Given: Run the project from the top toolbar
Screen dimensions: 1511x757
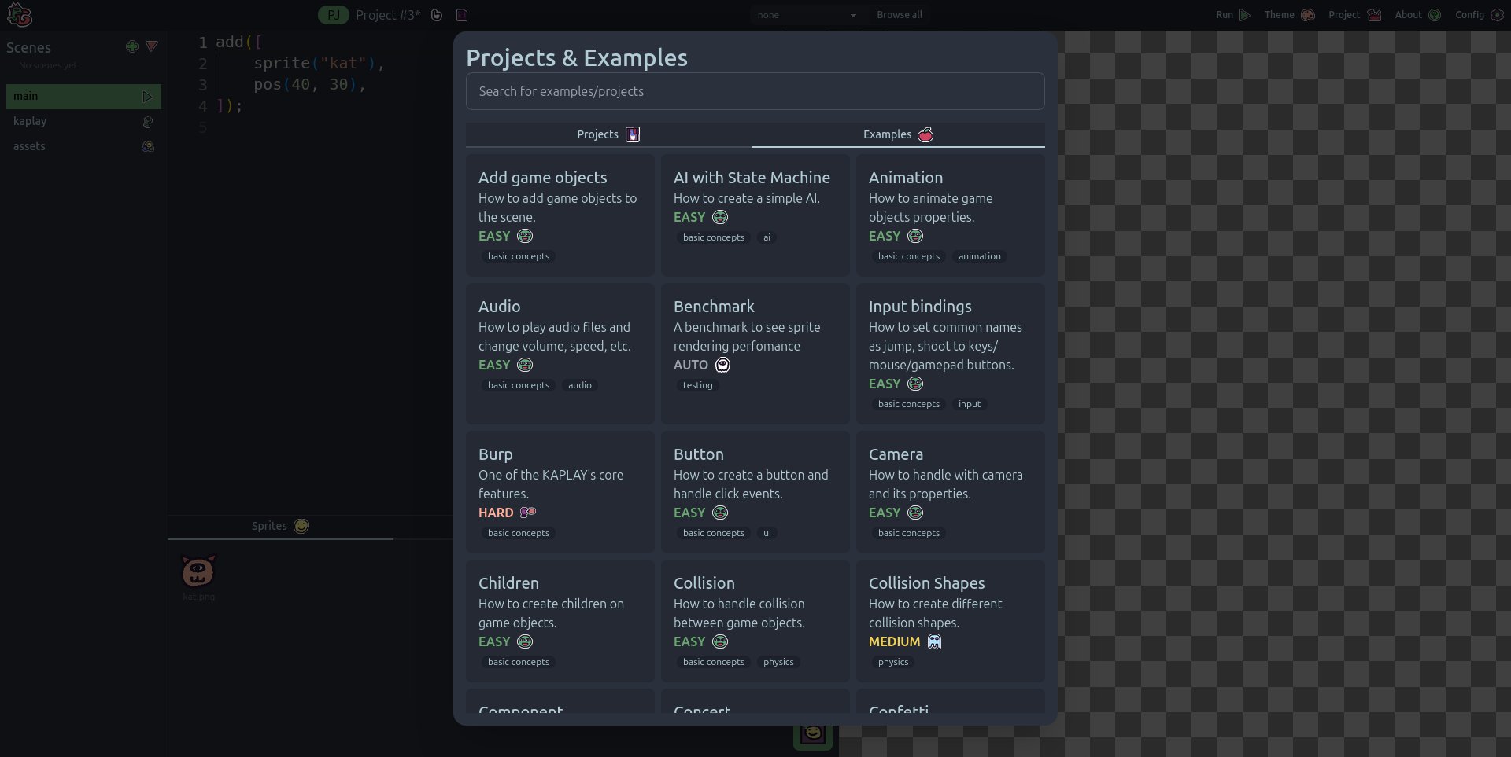Looking at the screenshot, I should [x=1233, y=15].
